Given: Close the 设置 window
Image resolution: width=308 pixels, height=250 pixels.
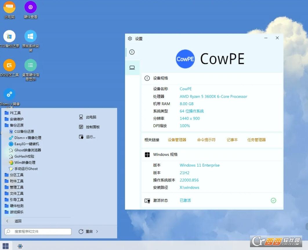Looking at the screenshot, I should tap(277, 38).
